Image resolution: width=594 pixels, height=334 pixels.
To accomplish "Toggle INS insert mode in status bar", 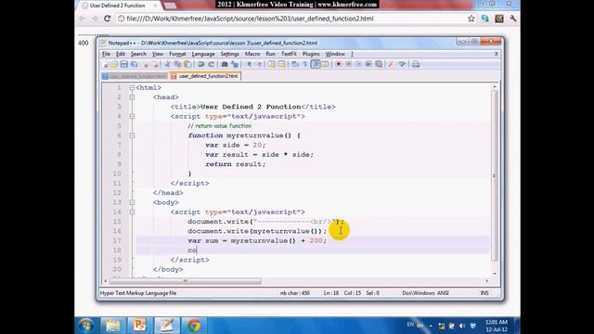I will (x=484, y=293).
